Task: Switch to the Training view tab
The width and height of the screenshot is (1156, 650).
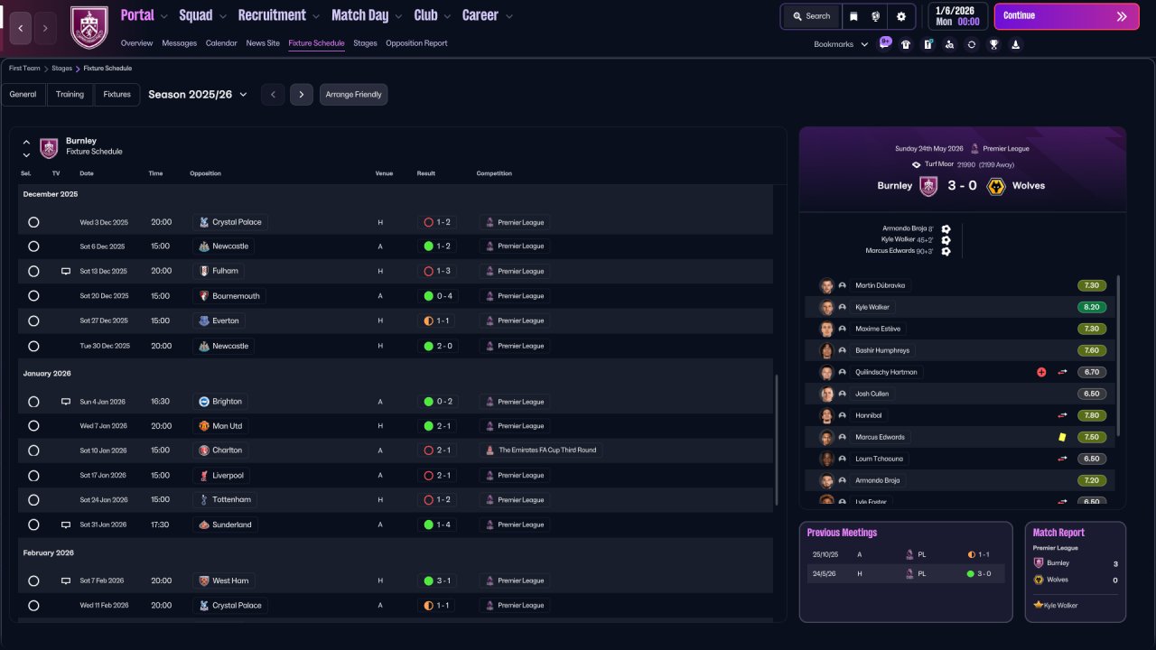Action: pos(70,95)
